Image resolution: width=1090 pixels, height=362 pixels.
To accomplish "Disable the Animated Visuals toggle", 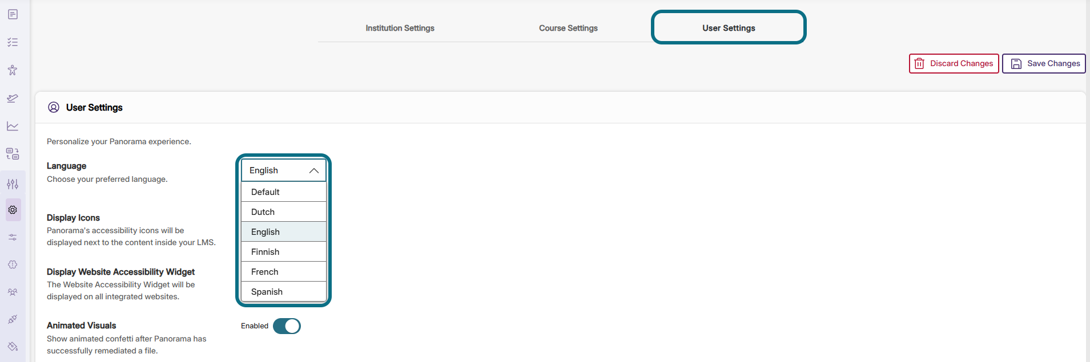I will (x=287, y=326).
